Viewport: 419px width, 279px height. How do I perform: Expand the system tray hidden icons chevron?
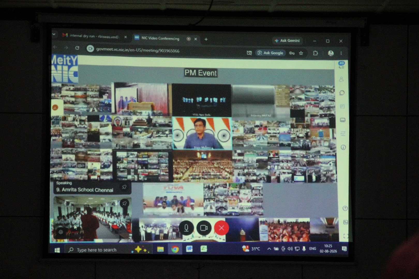pos(269,249)
